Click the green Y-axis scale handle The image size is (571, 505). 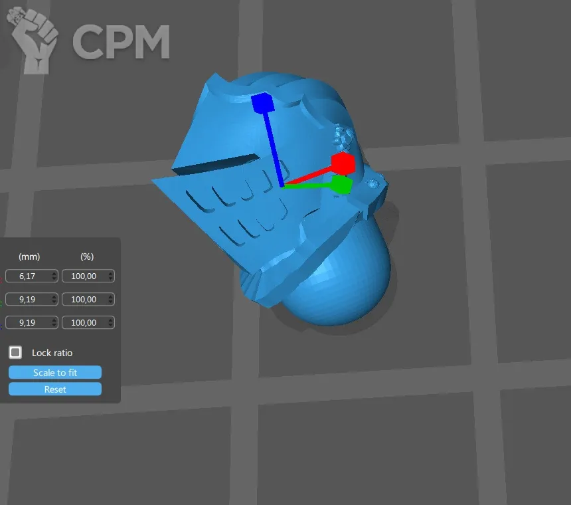pyautogui.click(x=341, y=185)
